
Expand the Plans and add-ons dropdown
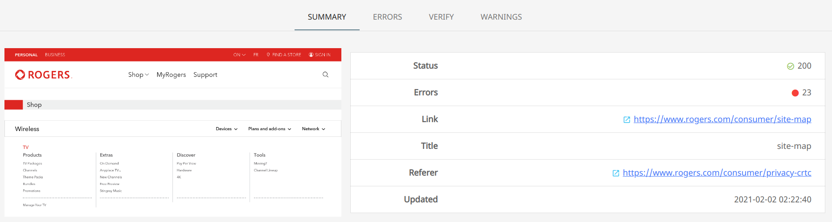pyautogui.click(x=270, y=129)
